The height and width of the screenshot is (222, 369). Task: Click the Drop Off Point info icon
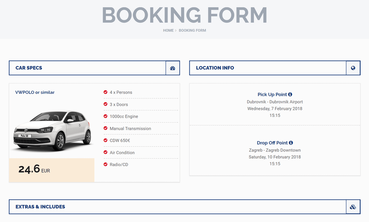(291, 143)
